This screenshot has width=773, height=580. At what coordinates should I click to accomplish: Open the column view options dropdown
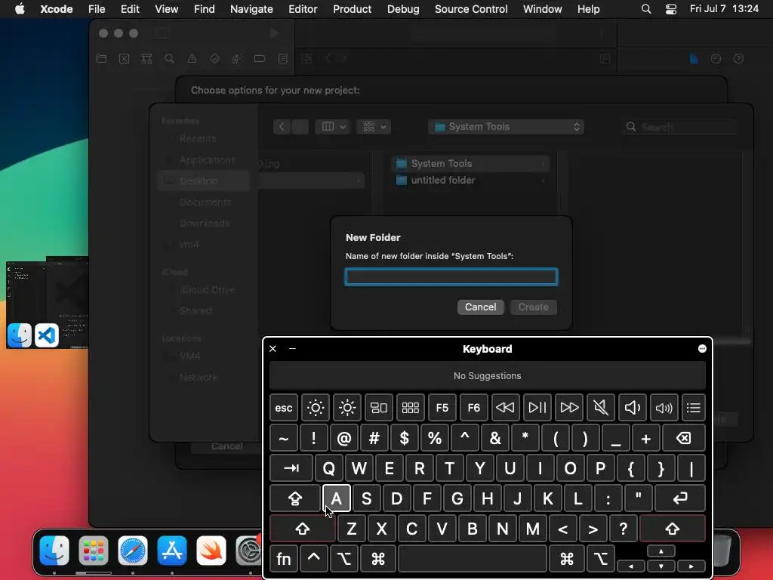coord(333,127)
